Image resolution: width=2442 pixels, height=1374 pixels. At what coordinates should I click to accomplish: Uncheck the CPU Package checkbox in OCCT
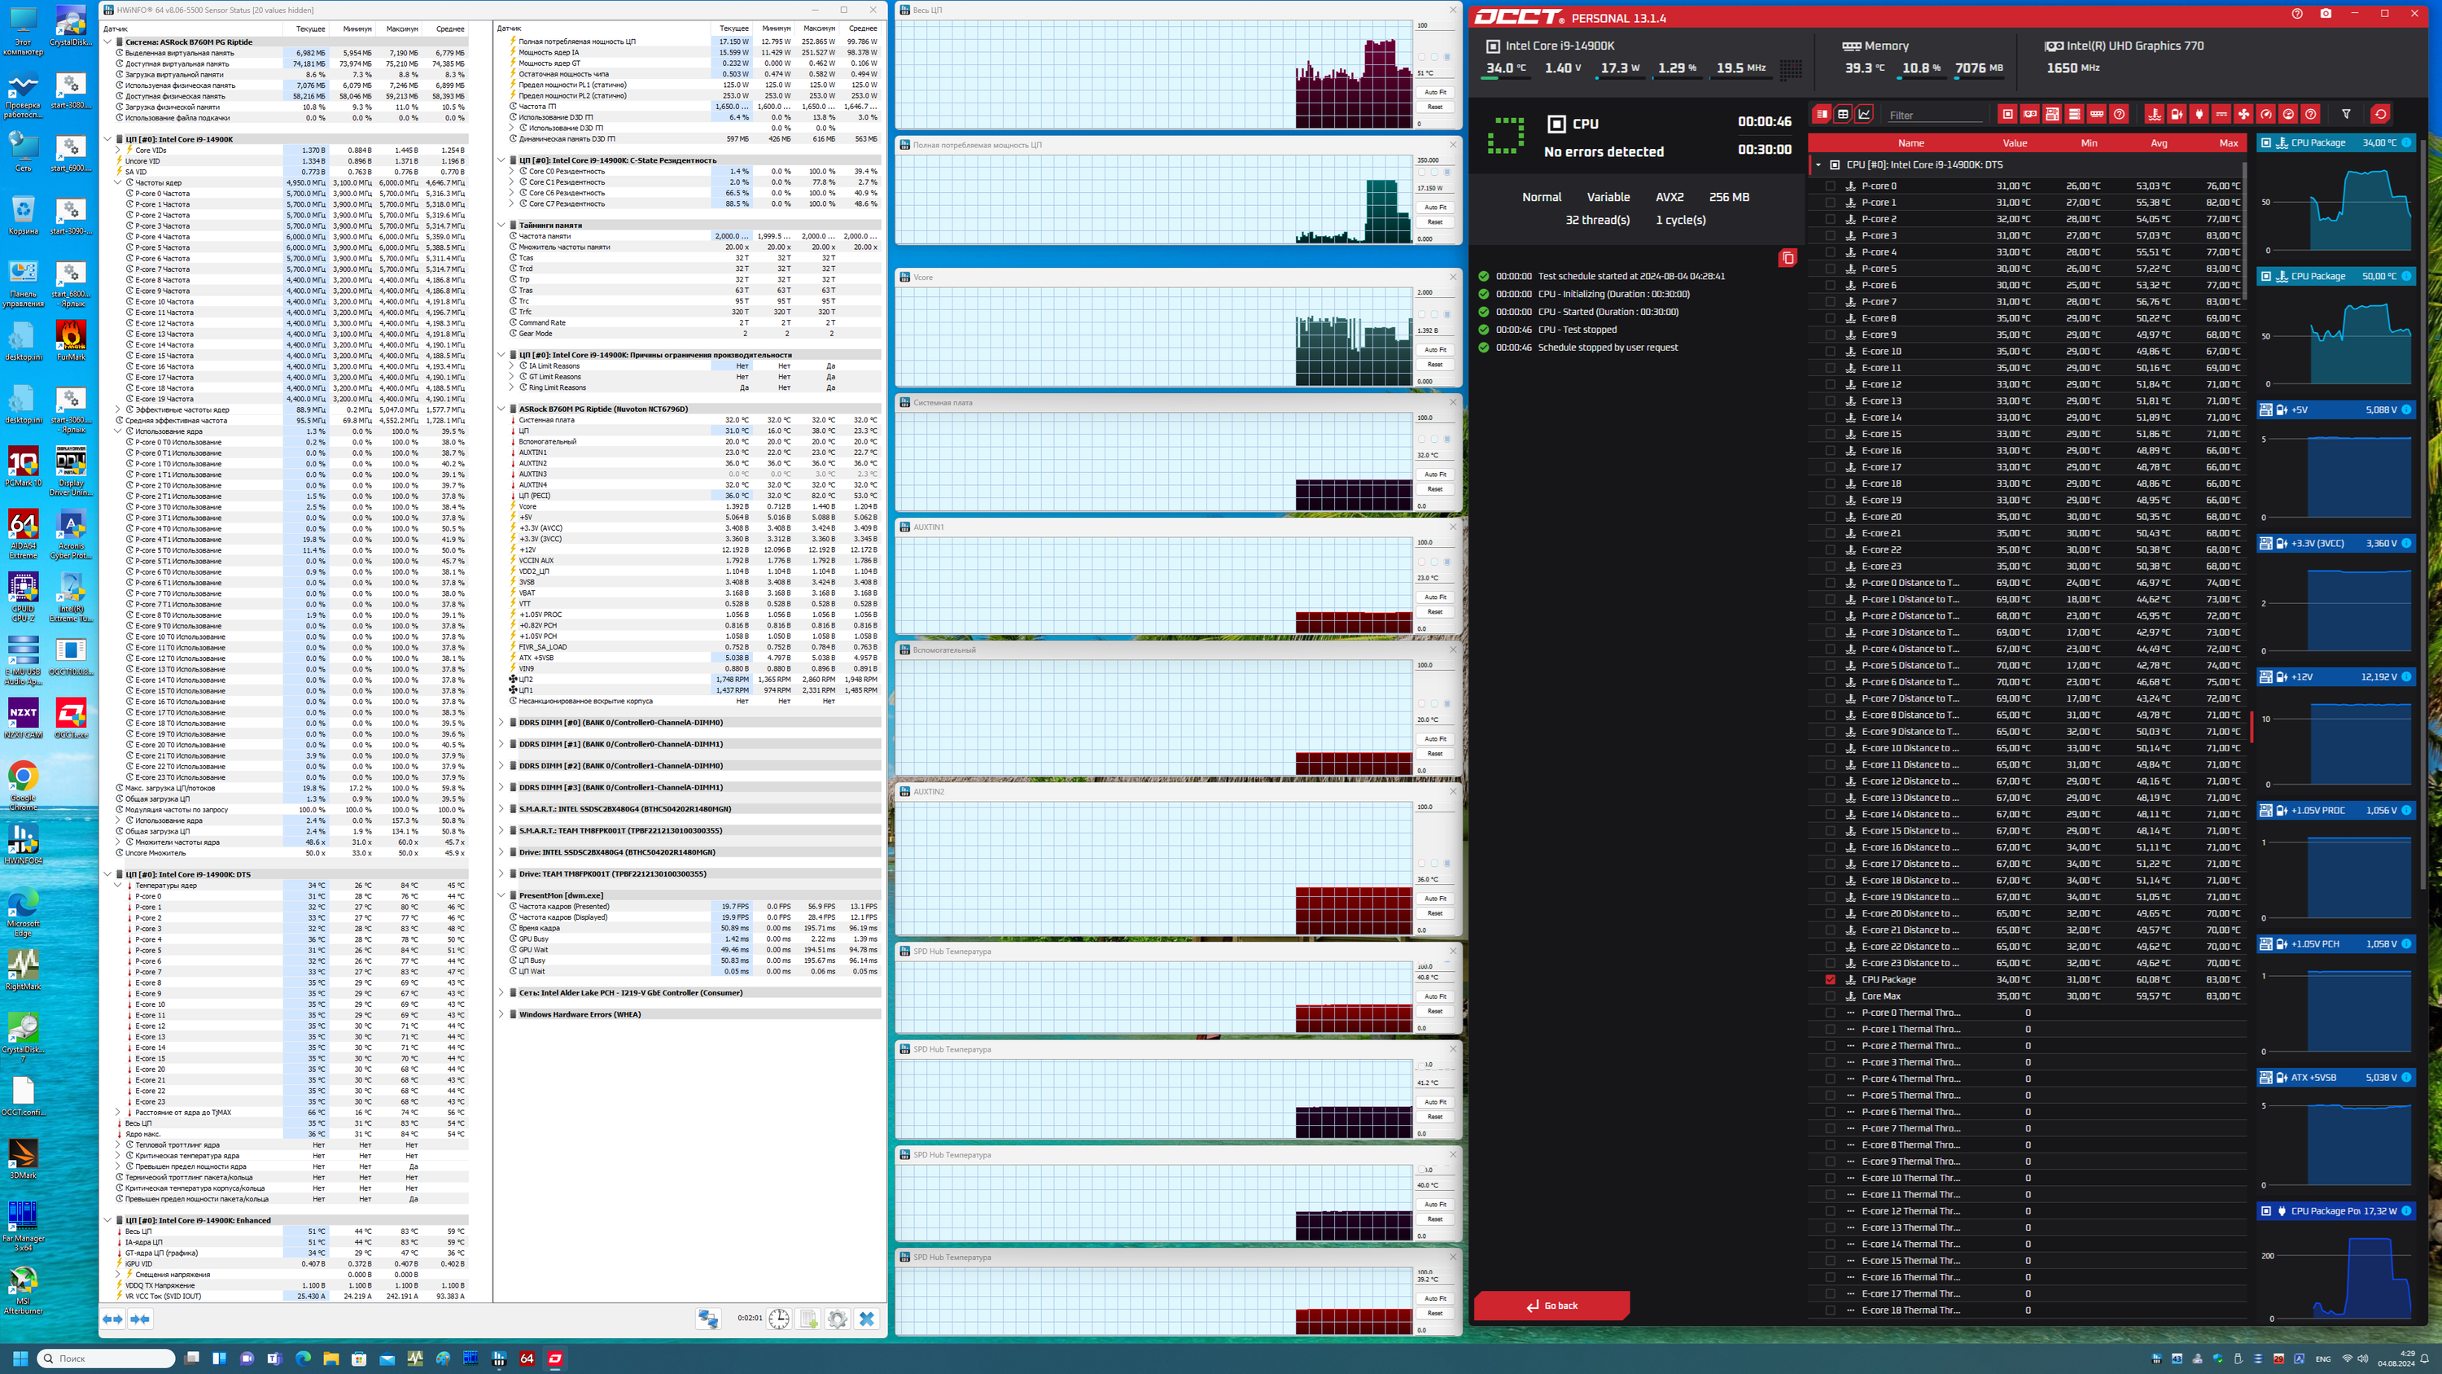[1831, 979]
